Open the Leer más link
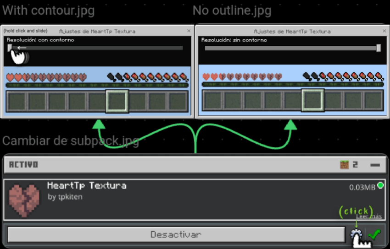390x249 pixels. [369, 216]
